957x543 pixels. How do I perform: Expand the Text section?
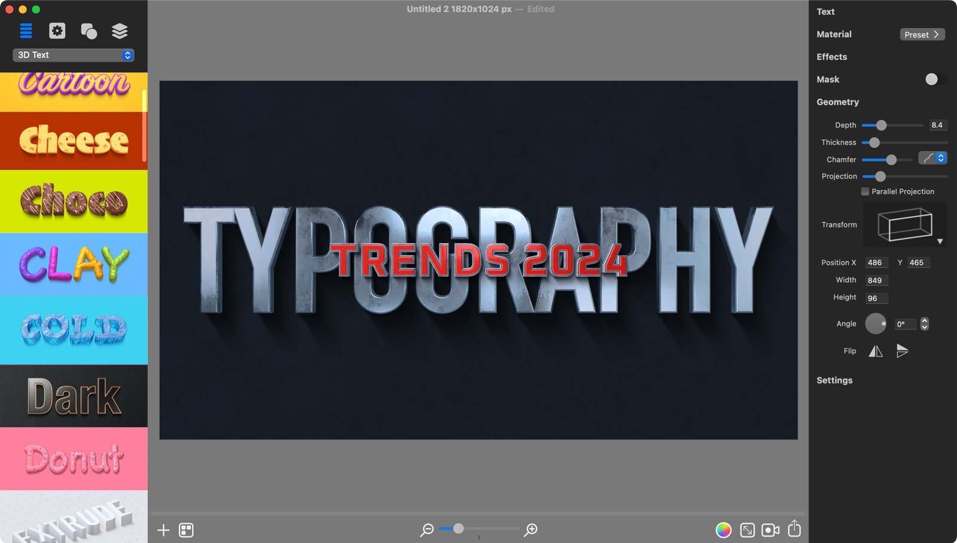click(x=825, y=11)
